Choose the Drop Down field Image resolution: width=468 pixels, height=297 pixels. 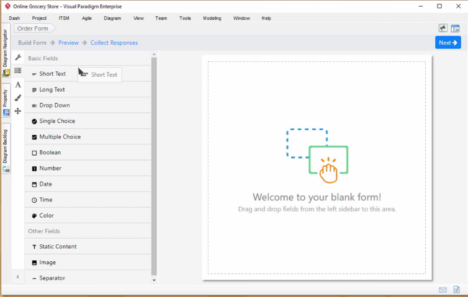pos(54,105)
